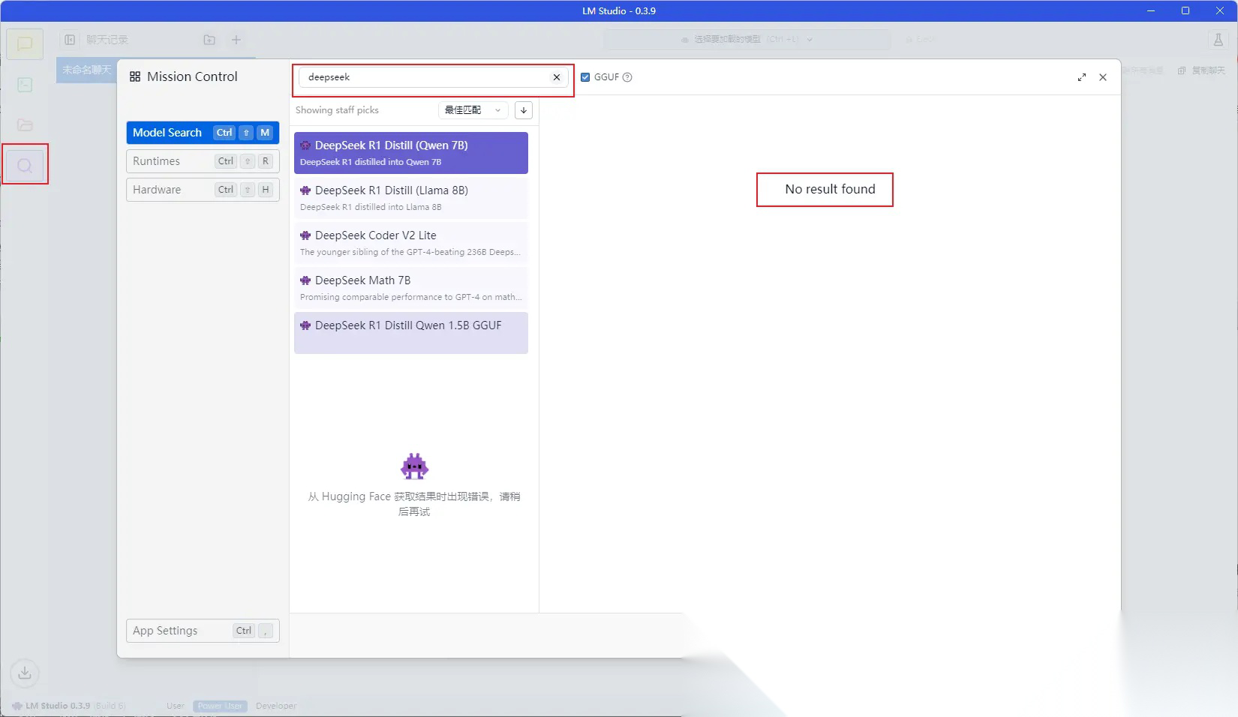
Task: Click the GGUF help question mark icon
Action: [x=627, y=77]
